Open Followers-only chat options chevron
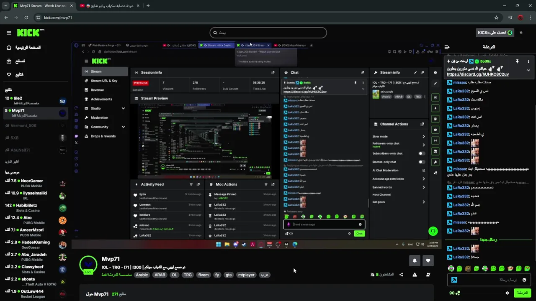 click(x=423, y=145)
